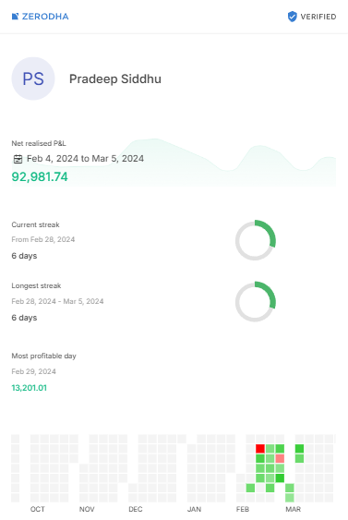Screen dimensions: 348x520
Task: Click the blue verified shield icon
Action: point(292,17)
